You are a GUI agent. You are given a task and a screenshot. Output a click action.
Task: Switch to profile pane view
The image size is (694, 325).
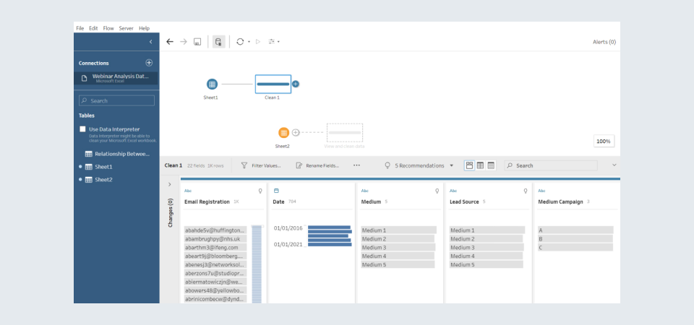click(x=469, y=165)
